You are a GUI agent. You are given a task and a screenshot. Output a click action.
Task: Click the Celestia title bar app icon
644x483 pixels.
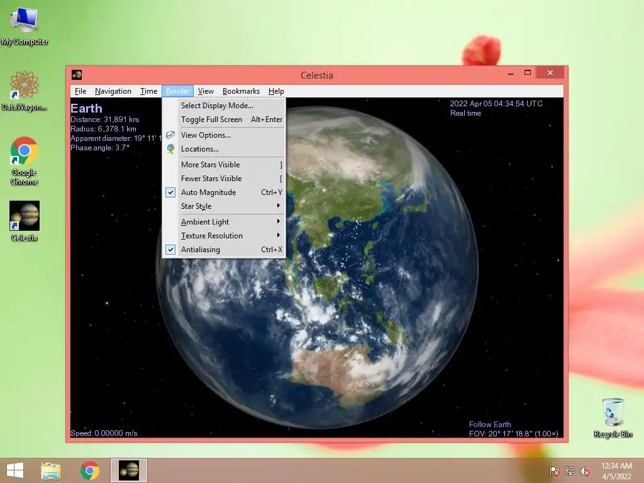pyautogui.click(x=76, y=74)
